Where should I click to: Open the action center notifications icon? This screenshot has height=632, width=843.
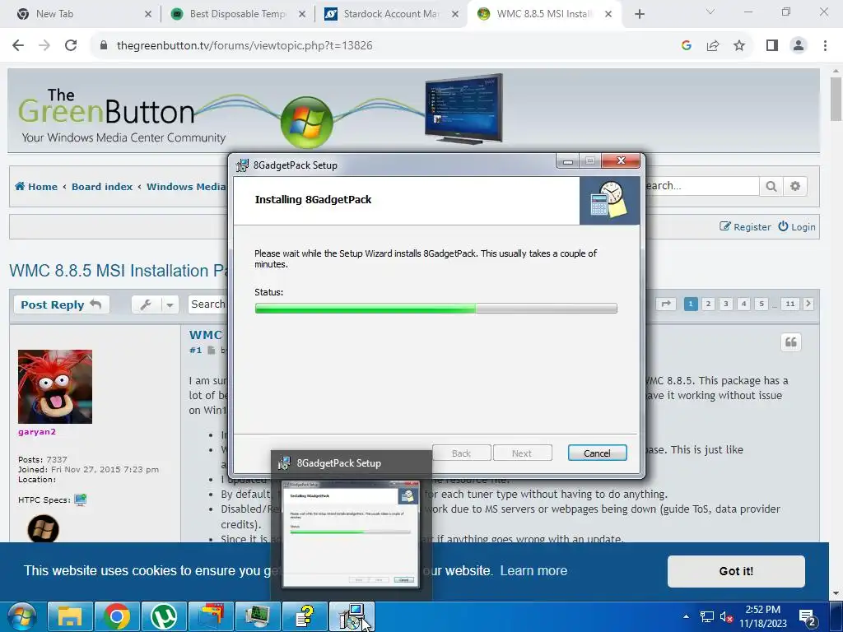pyautogui.click(x=808, y=618)
